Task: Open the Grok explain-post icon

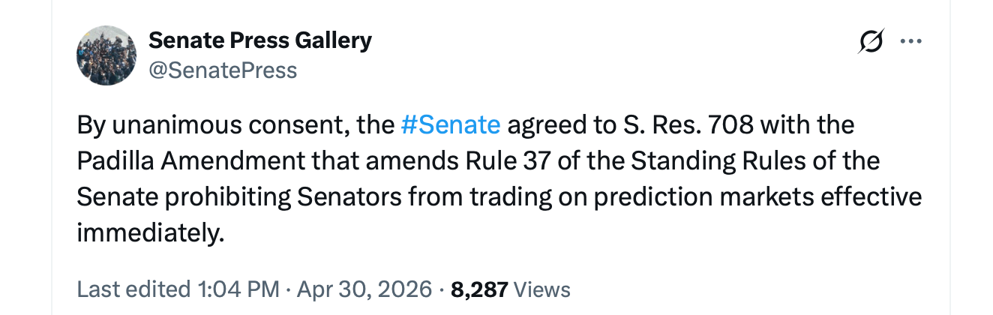Action: 871,42
